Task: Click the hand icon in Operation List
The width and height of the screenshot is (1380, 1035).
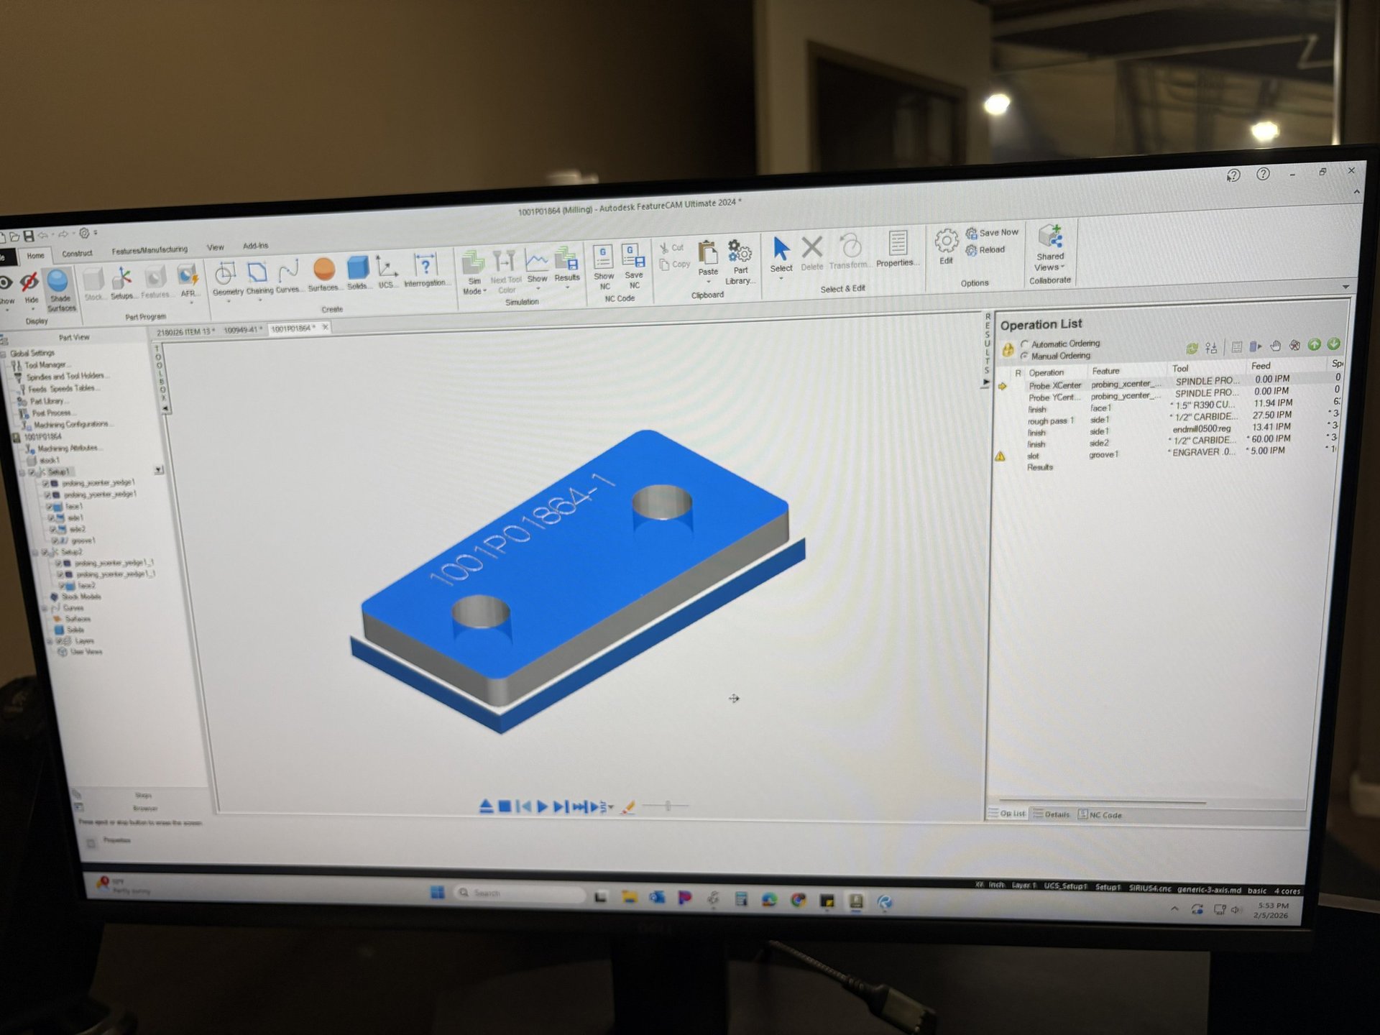Action: [x=1275, y=346]
